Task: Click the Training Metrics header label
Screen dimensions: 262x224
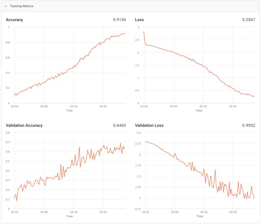Action: [x=22, y=6]
